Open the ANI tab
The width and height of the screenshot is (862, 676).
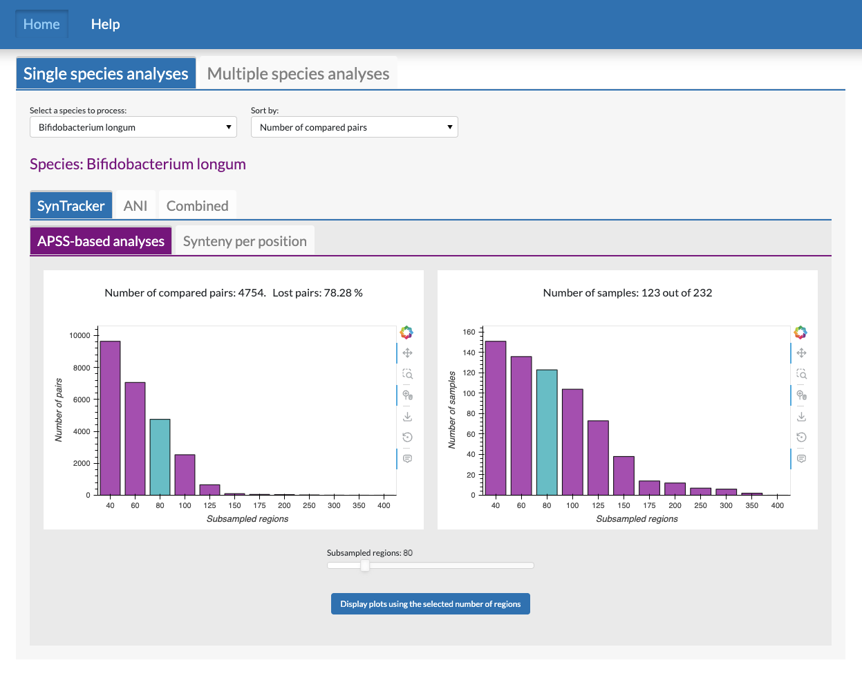[x=135, y=206]
